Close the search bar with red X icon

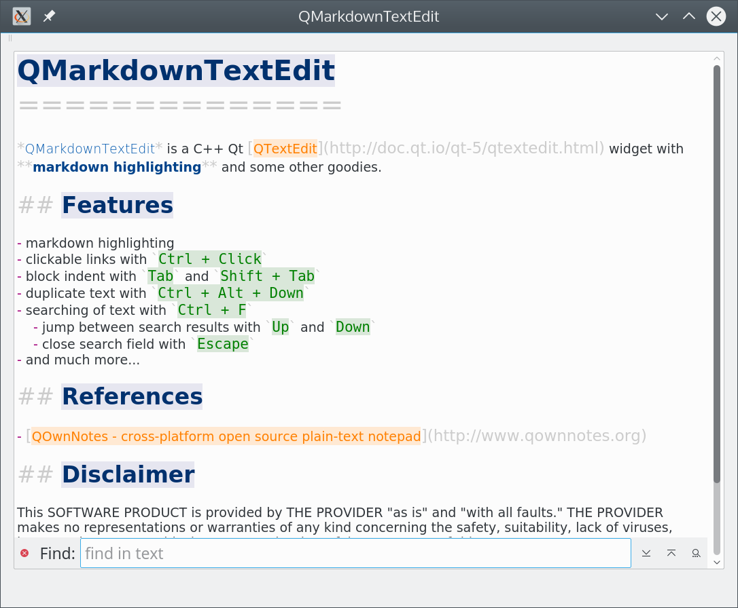pos(24,554)
